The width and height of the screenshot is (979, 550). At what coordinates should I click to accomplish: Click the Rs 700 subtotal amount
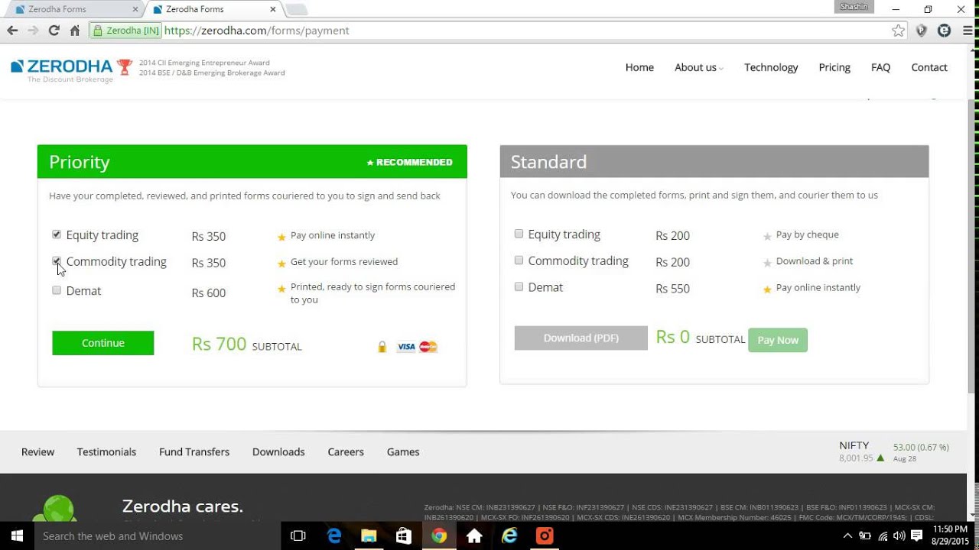click(x=219, y=344)
